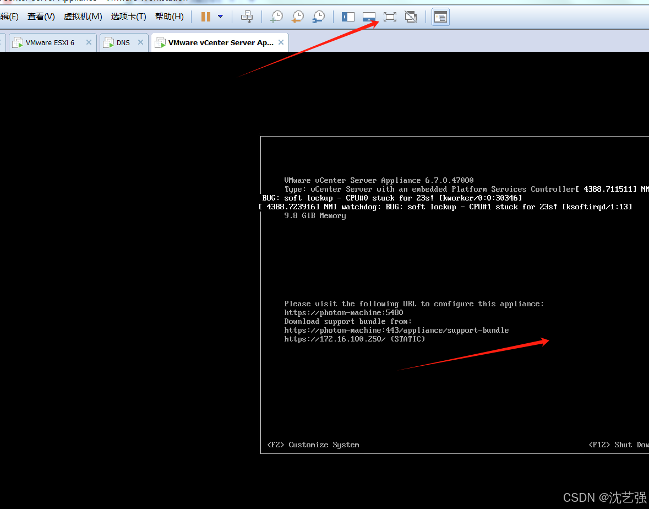Viewport: 649px width, 509px height.
Task: Take a snapshot of this virtual machine
Action: coord(276,17)
